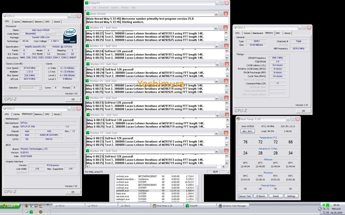
Task: Click the taskbar clock showing 00:25
Action: pyautogui.click(x=336, y=205)
